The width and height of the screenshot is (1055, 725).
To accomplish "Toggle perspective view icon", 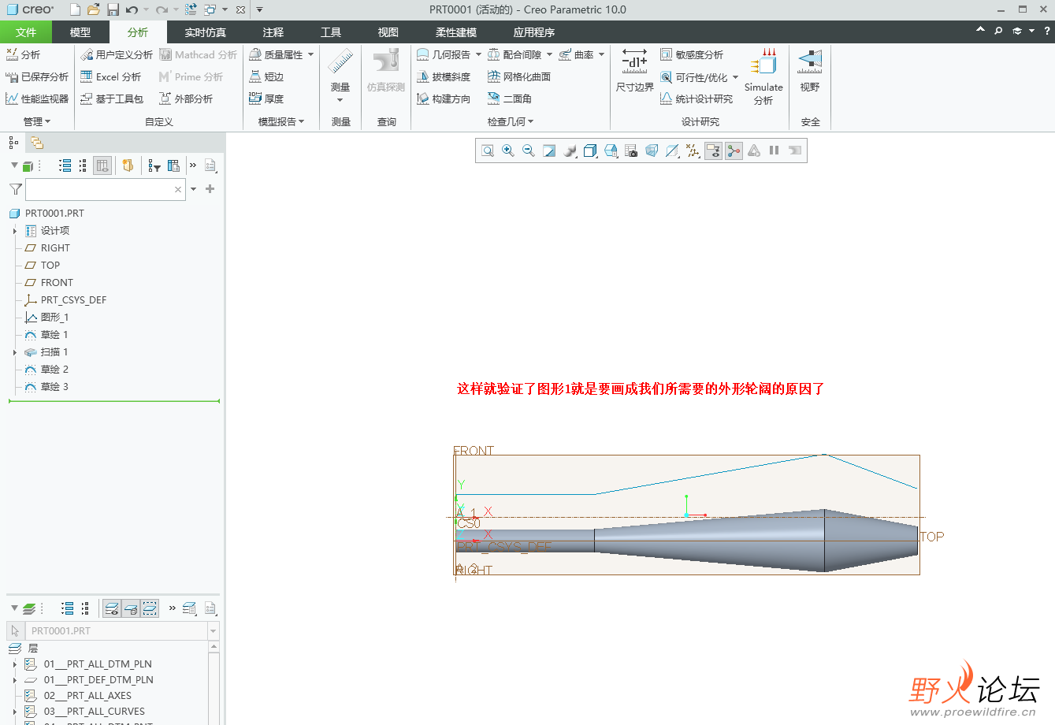I will click(x=652, y=151).
